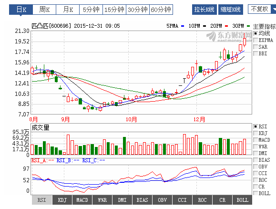This screenshot has width=276, height=209.
Task: Click the 5PMA legend text
Action: click(x=173, y=26)
